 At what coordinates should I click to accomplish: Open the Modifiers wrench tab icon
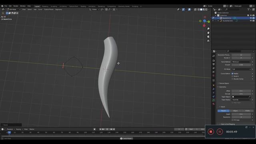tap(214, 89)
